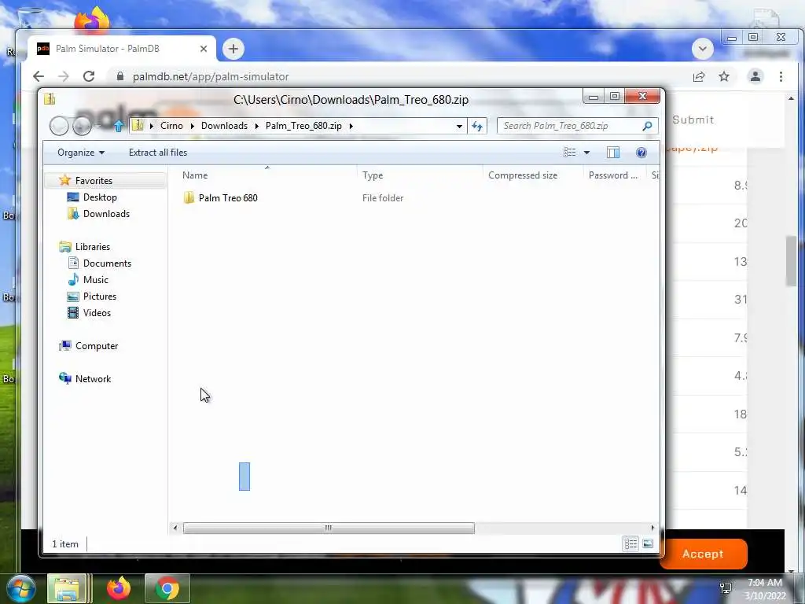Screen dimensions: 805x604
Task: Open the Windows Start button
Action: click(x=20, y=588)
